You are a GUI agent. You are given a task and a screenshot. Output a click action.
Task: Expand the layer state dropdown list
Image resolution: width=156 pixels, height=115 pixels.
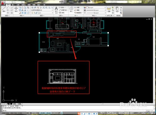click(42, 10)
